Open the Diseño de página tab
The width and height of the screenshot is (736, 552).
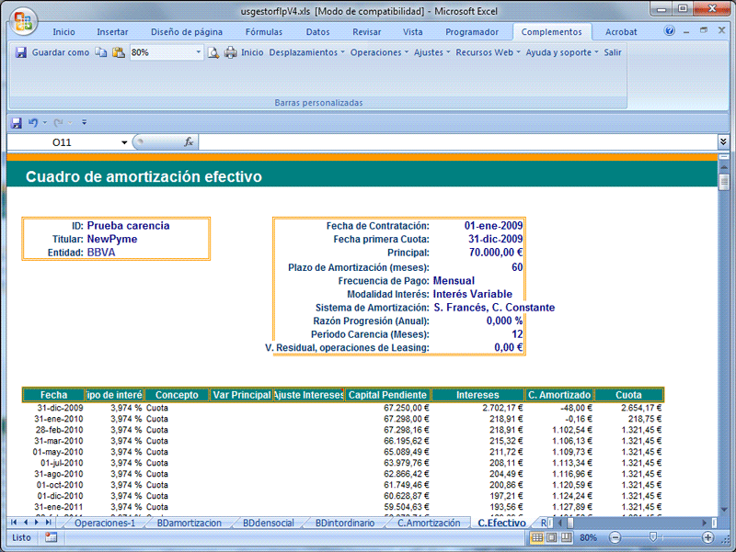coord(187,32)
